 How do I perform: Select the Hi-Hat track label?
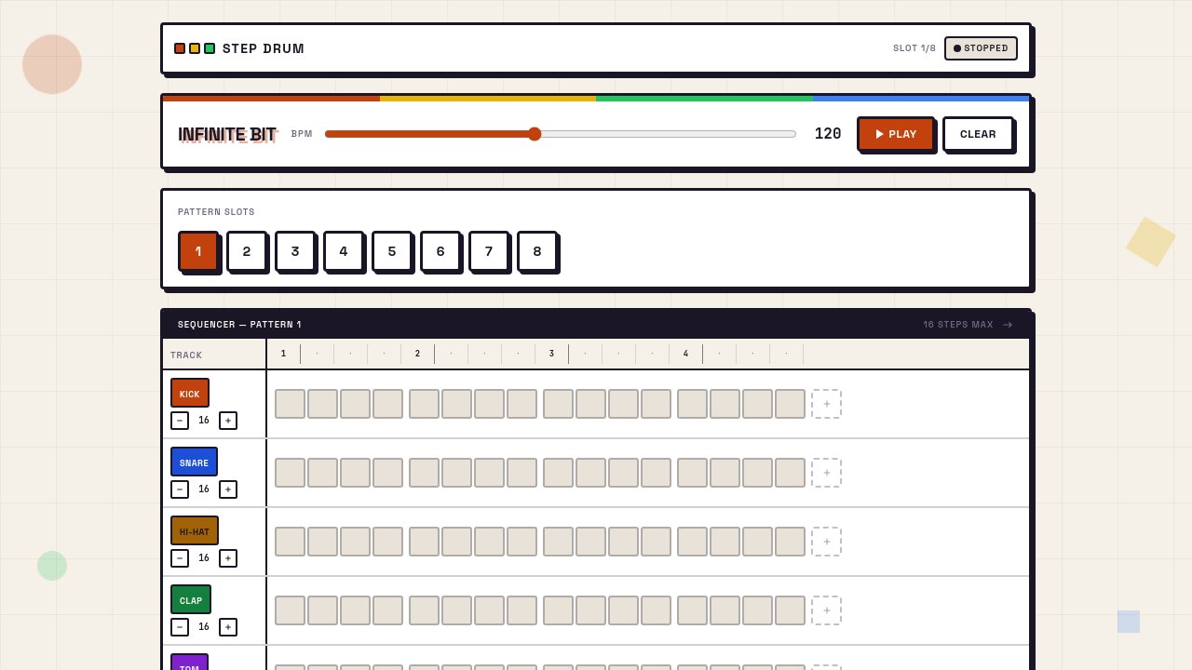pyautogui.click(x=195, y=530)
